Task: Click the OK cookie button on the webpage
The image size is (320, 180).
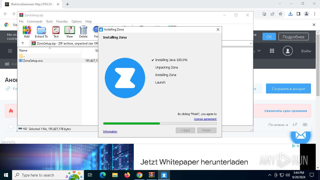Action: [x=269, y=37]
